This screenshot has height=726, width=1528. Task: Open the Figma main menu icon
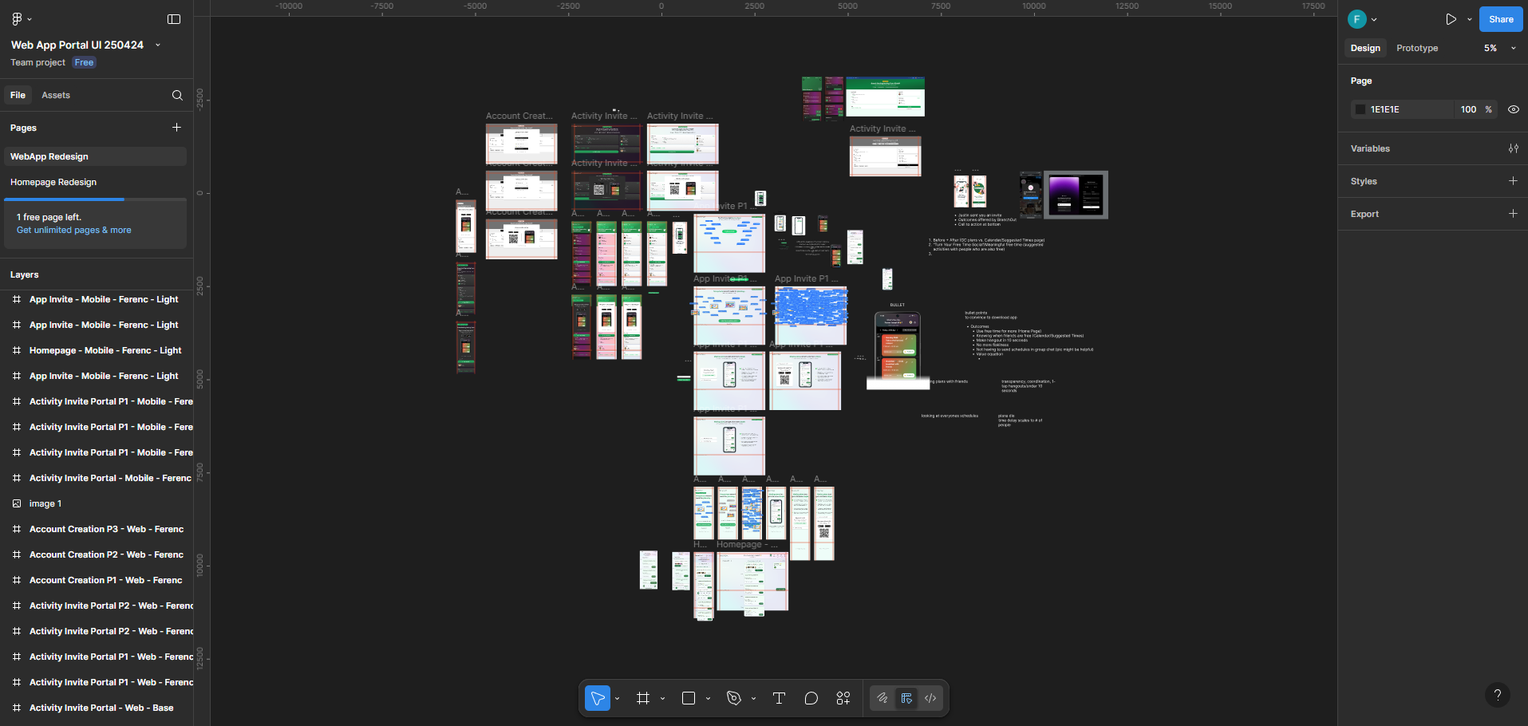pyautogui.click(x=18, y=19)
